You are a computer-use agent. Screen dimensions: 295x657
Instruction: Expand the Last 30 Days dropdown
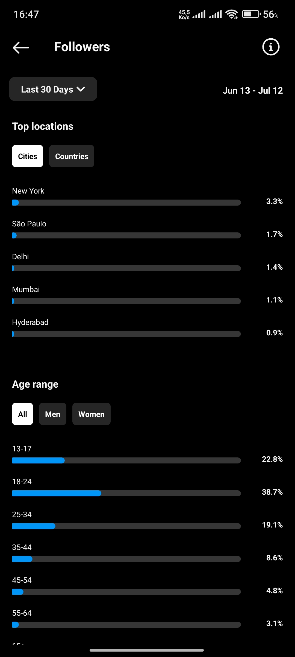[53, 89]
